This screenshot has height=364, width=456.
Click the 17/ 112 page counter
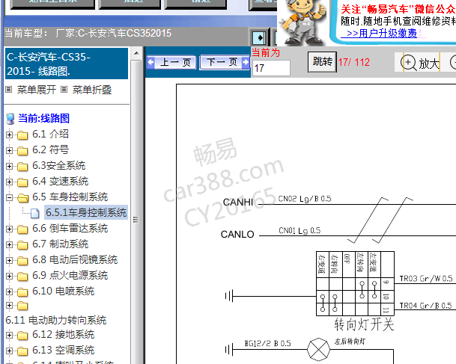click(x=353, y=62)
